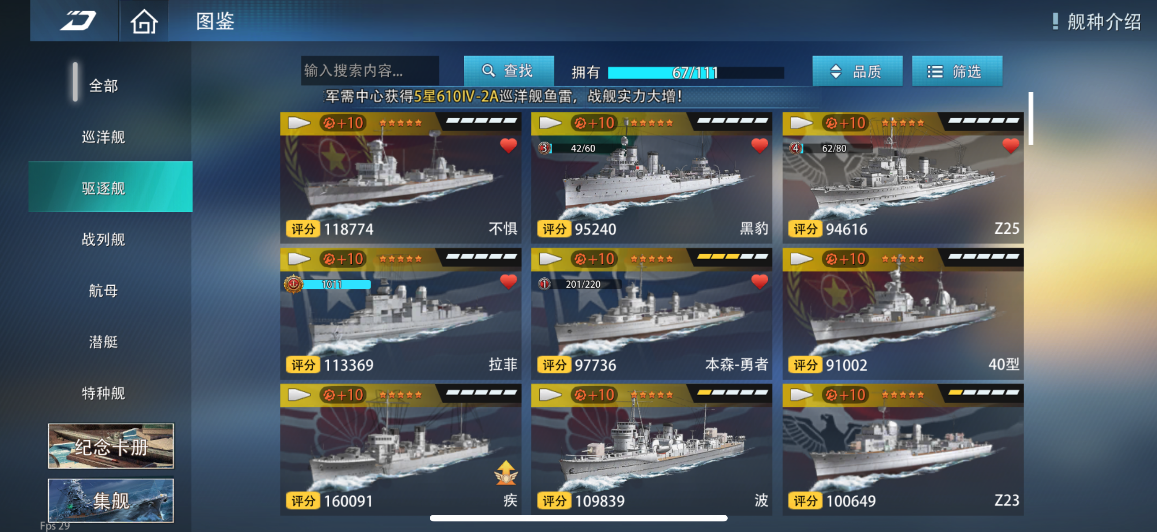
Task: Toggle favorite heart on 黑豹 card
Action: 759,146
